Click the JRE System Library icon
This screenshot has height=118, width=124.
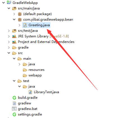click(x=14, y=36)
